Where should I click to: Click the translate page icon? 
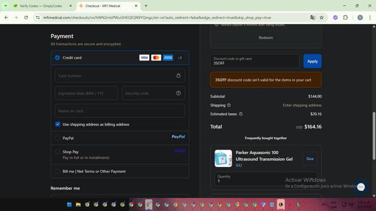point(313,18)
